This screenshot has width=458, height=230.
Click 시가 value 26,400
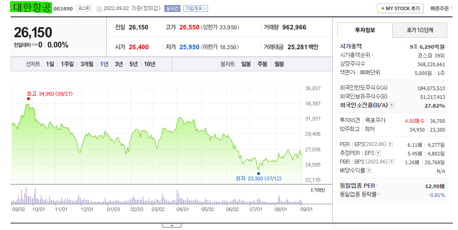point(139,47)
